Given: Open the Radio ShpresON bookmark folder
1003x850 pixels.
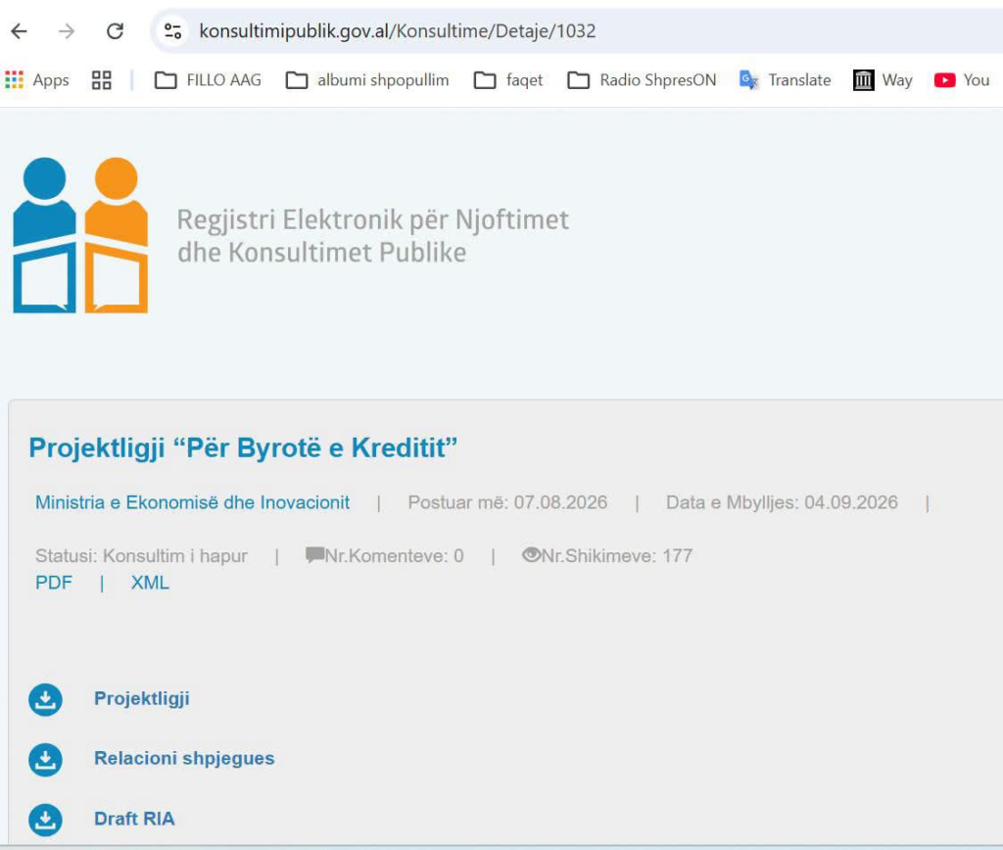Looking at the screenshot, I should tap(642, 80).
